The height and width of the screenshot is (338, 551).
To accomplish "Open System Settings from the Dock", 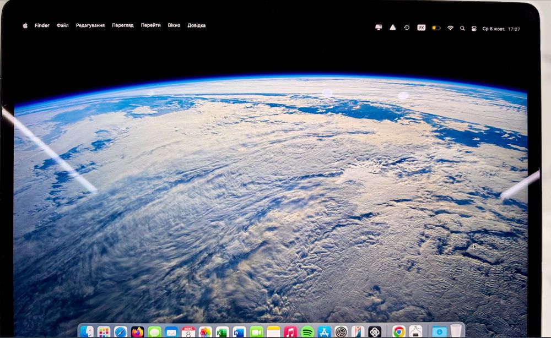I will 341,332.
